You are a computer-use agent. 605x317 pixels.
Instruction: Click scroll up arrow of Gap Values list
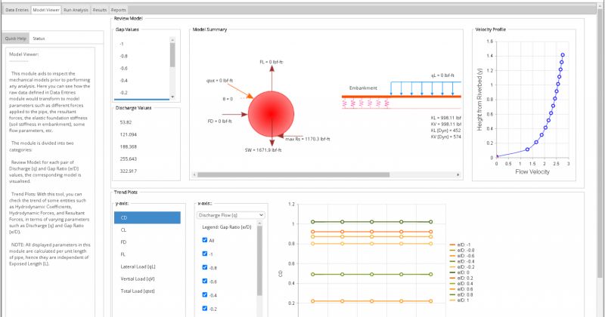point(172,40)
